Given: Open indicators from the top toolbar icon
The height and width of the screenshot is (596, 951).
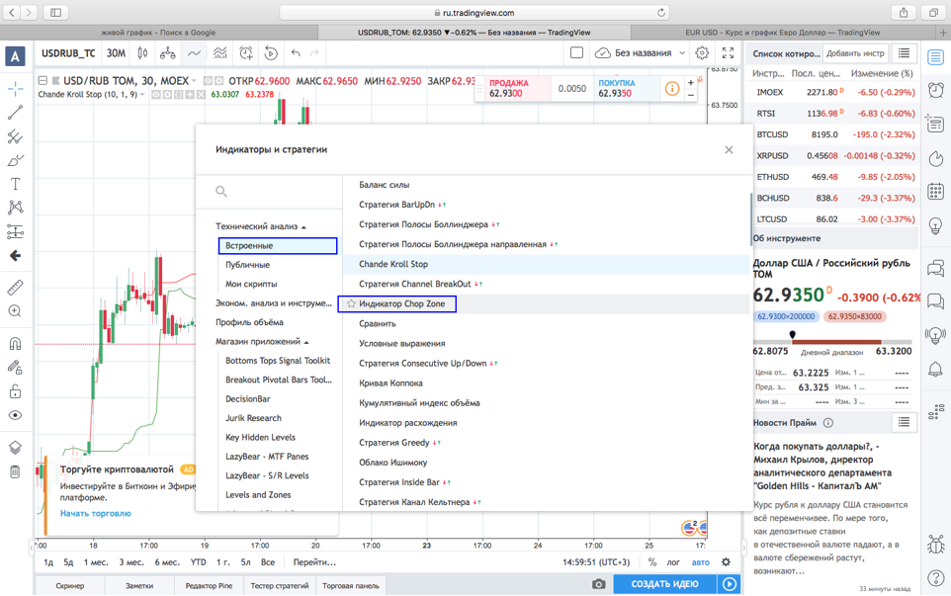Looking at the screenshot, I should 194,53.
